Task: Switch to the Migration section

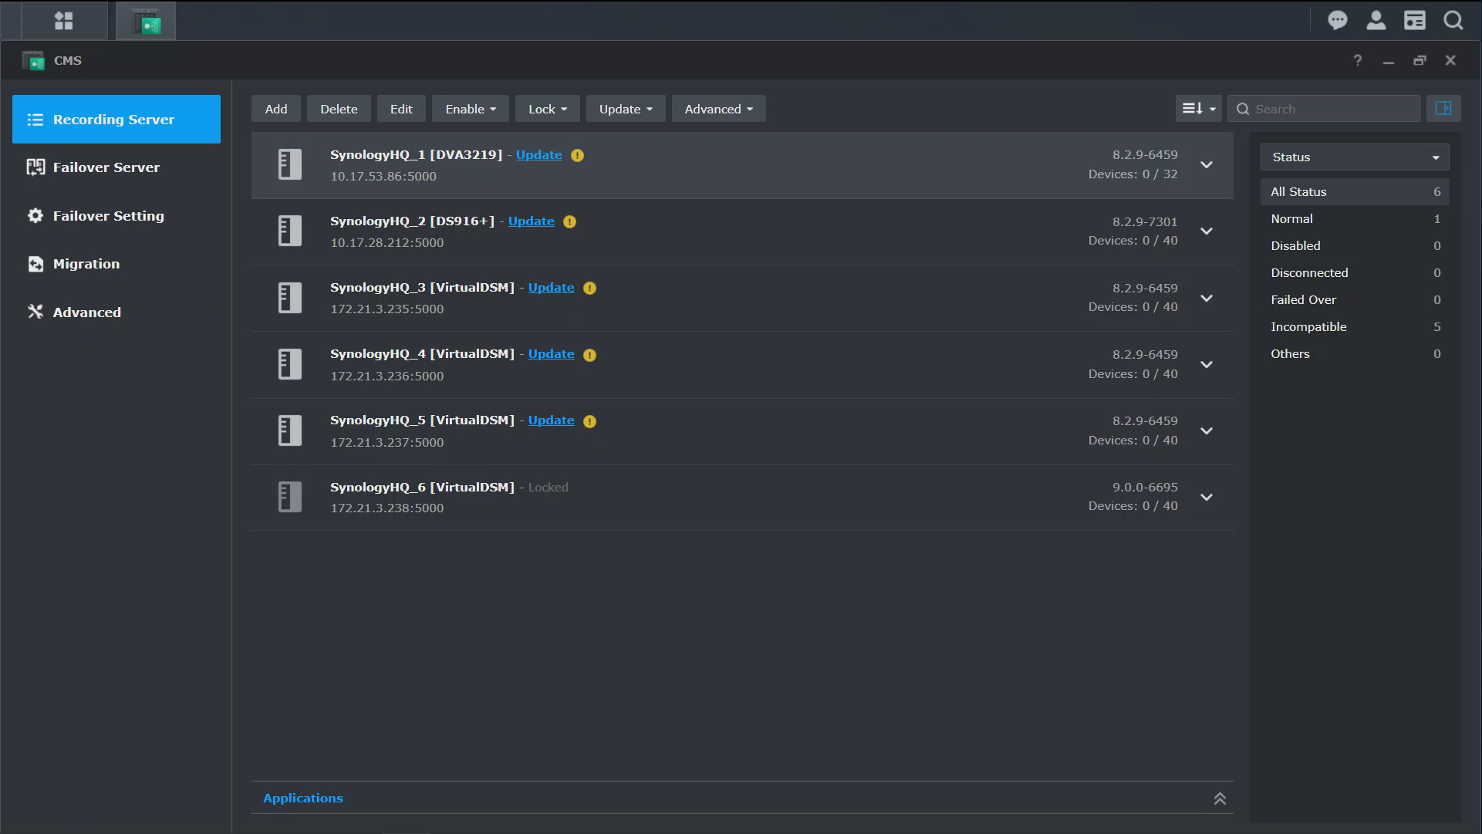Action: point(116,264)
